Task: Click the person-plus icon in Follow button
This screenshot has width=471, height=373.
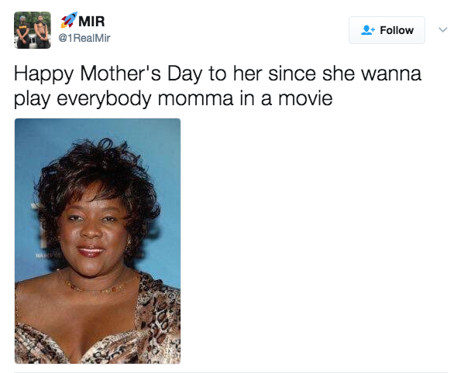Action: 368,30
